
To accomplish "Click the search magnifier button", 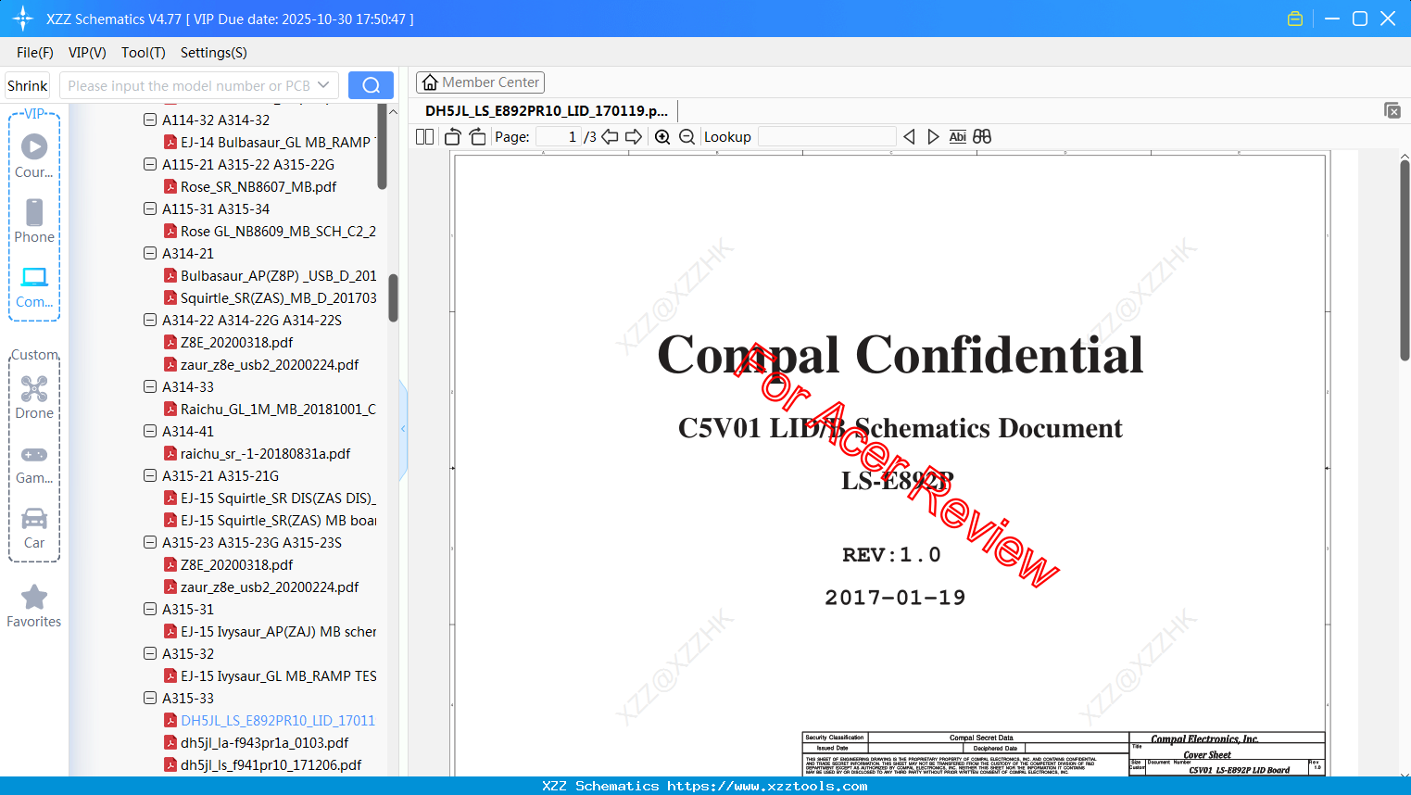I will (371, 85).
